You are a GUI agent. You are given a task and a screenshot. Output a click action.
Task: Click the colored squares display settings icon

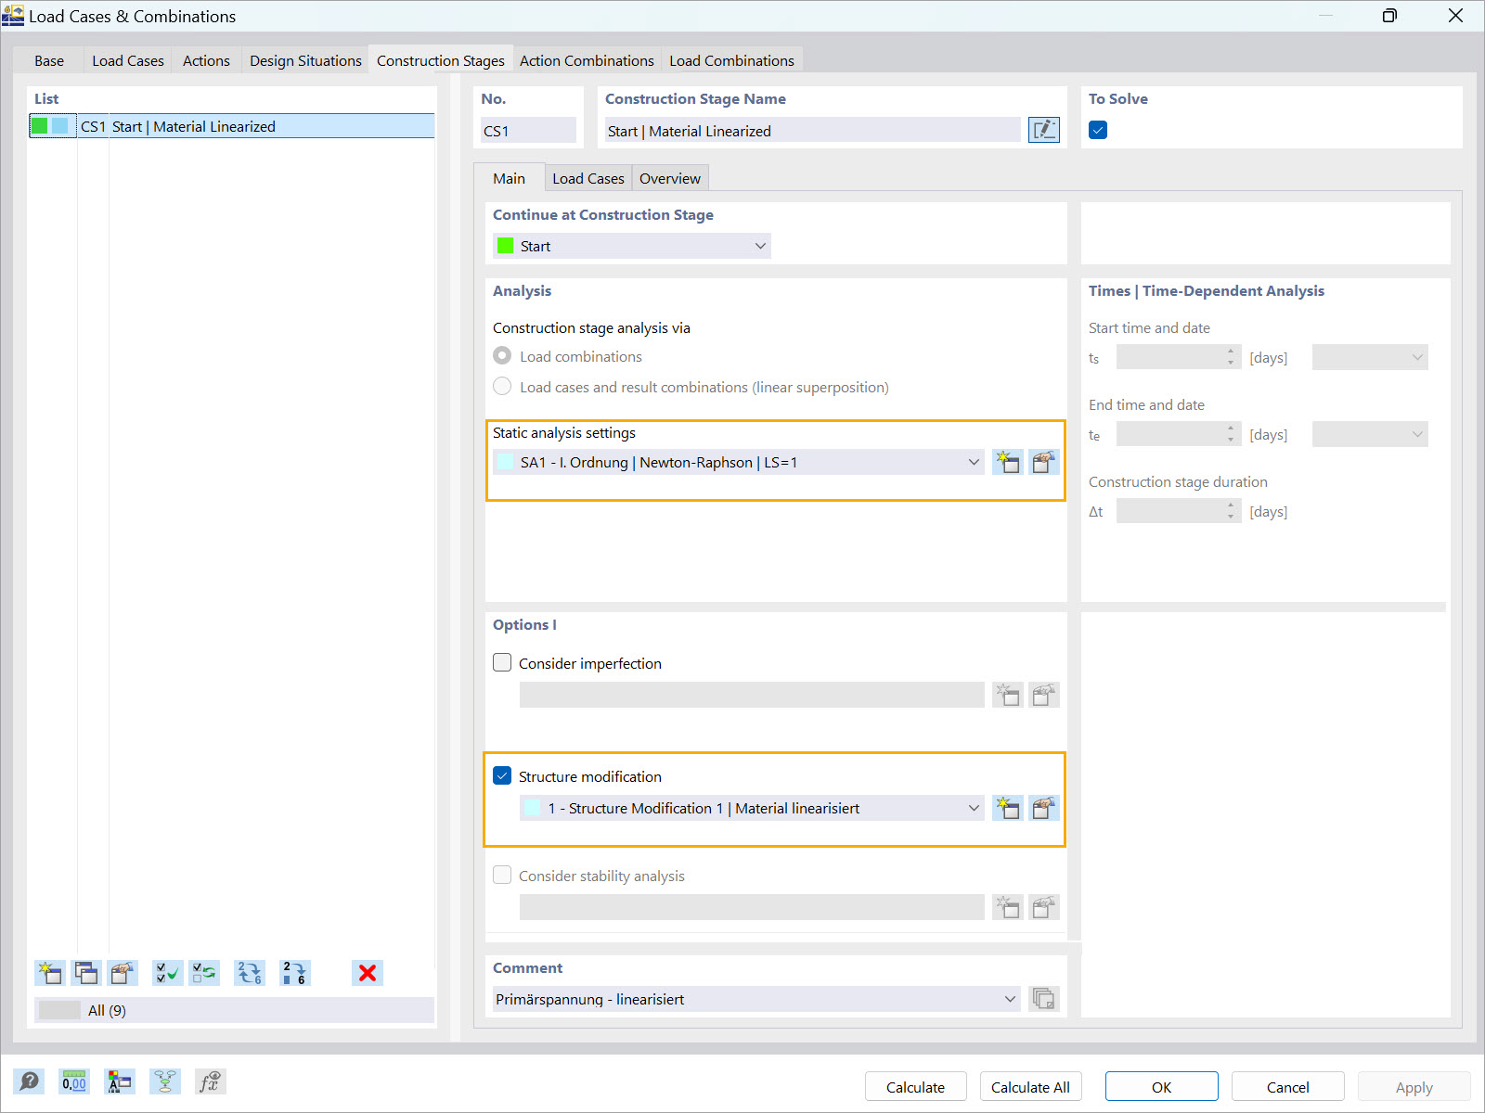tap(120, 1081)
